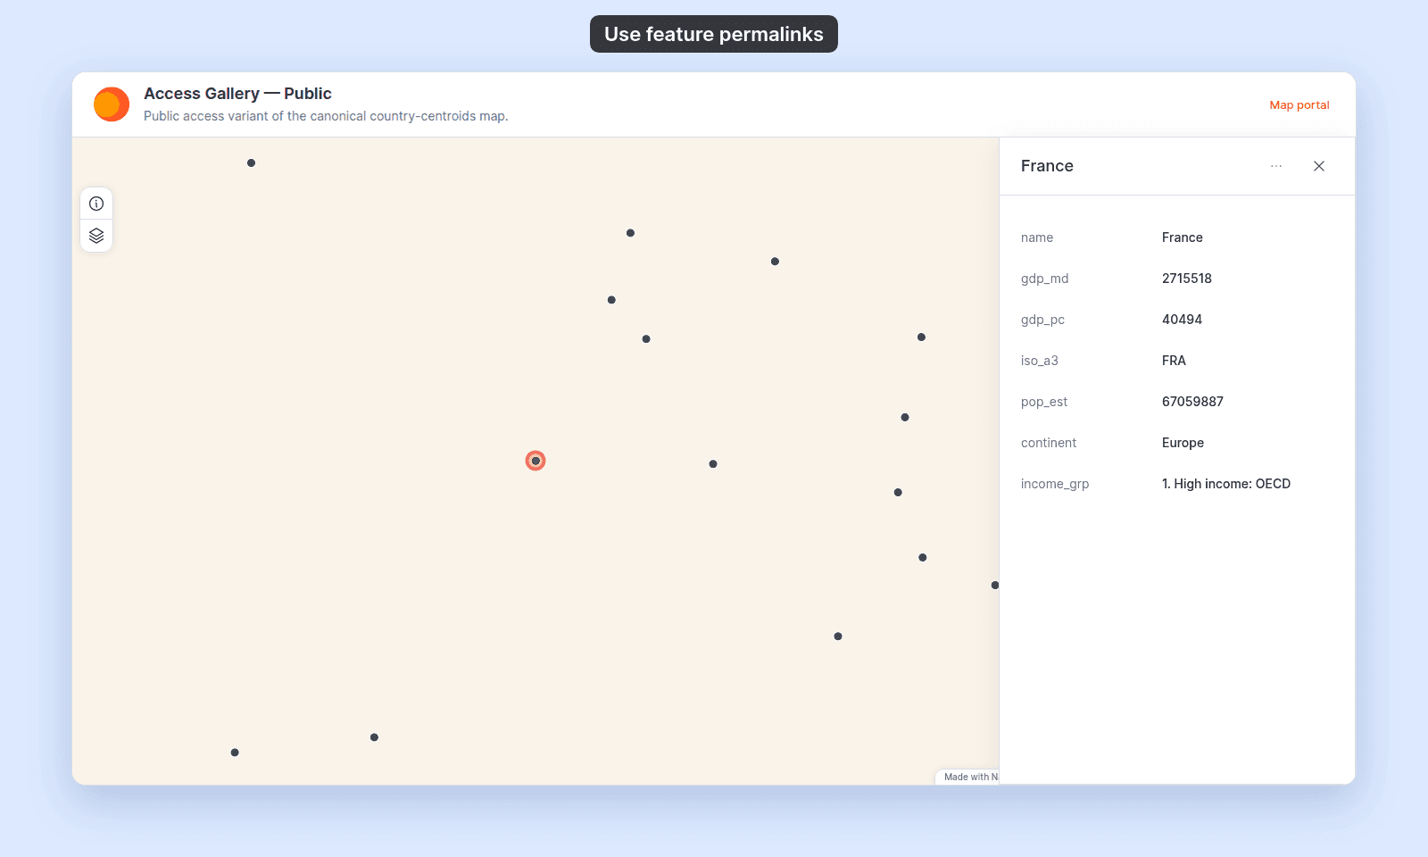This screenshot has height=857, width=1428.
Task: Open the layers panel icon
Action: pos(96,236)
